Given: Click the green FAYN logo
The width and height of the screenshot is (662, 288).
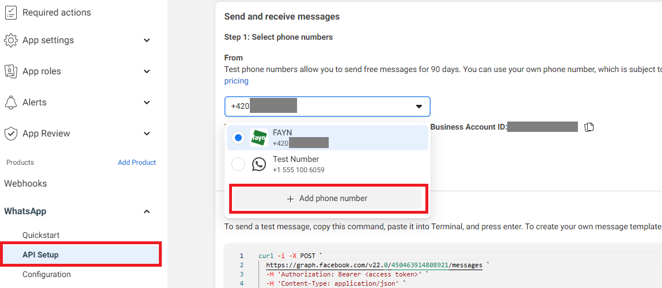Looking at the screenshot, I should (x=260, y=138).
